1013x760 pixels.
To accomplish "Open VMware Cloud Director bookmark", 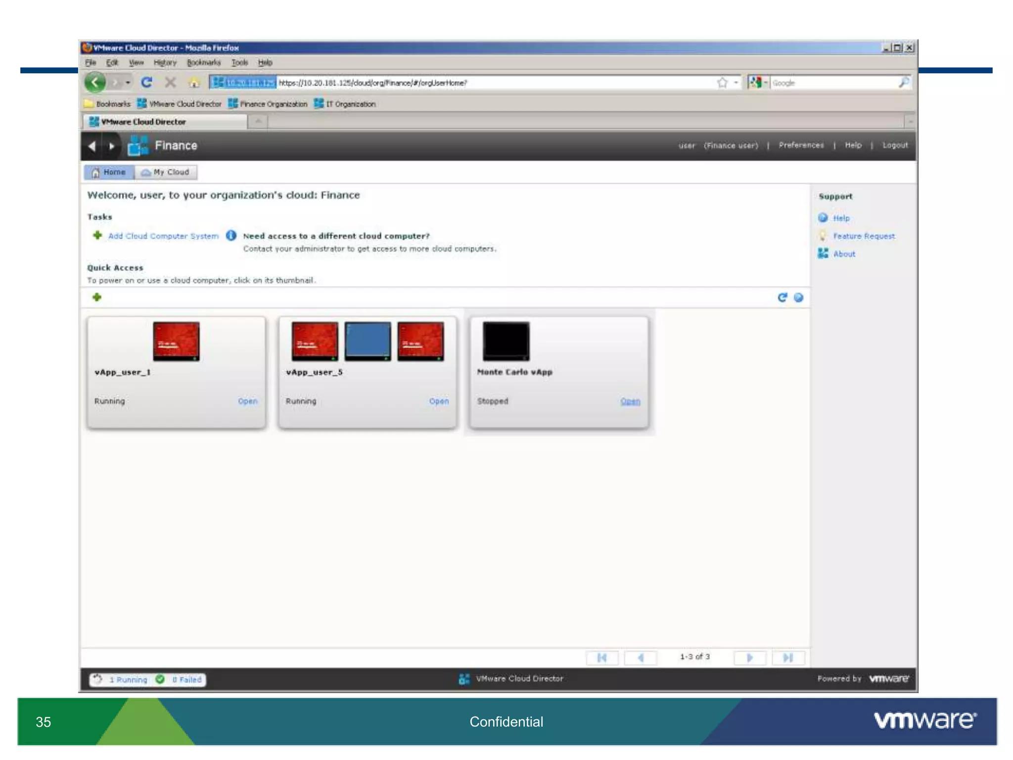I will [x=179, y=104].
